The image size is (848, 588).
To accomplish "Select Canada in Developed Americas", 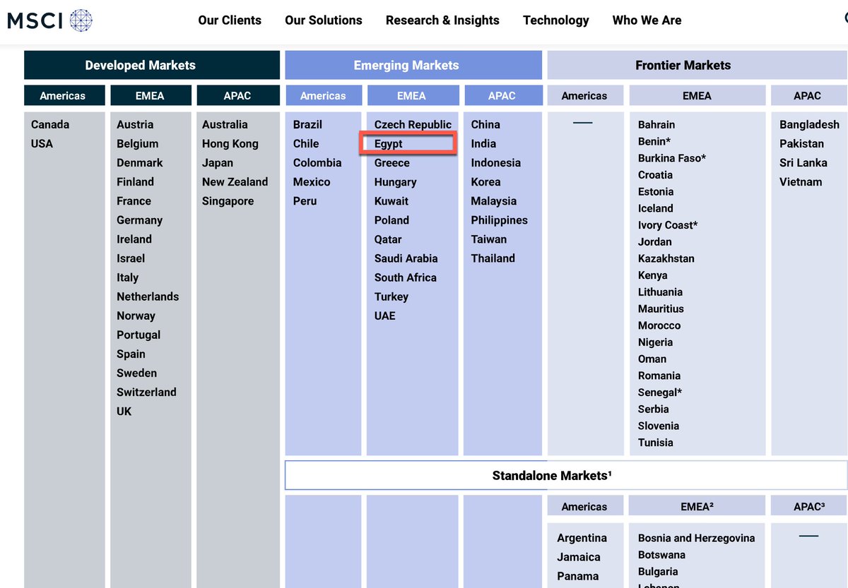I will (x=50, y=124).
